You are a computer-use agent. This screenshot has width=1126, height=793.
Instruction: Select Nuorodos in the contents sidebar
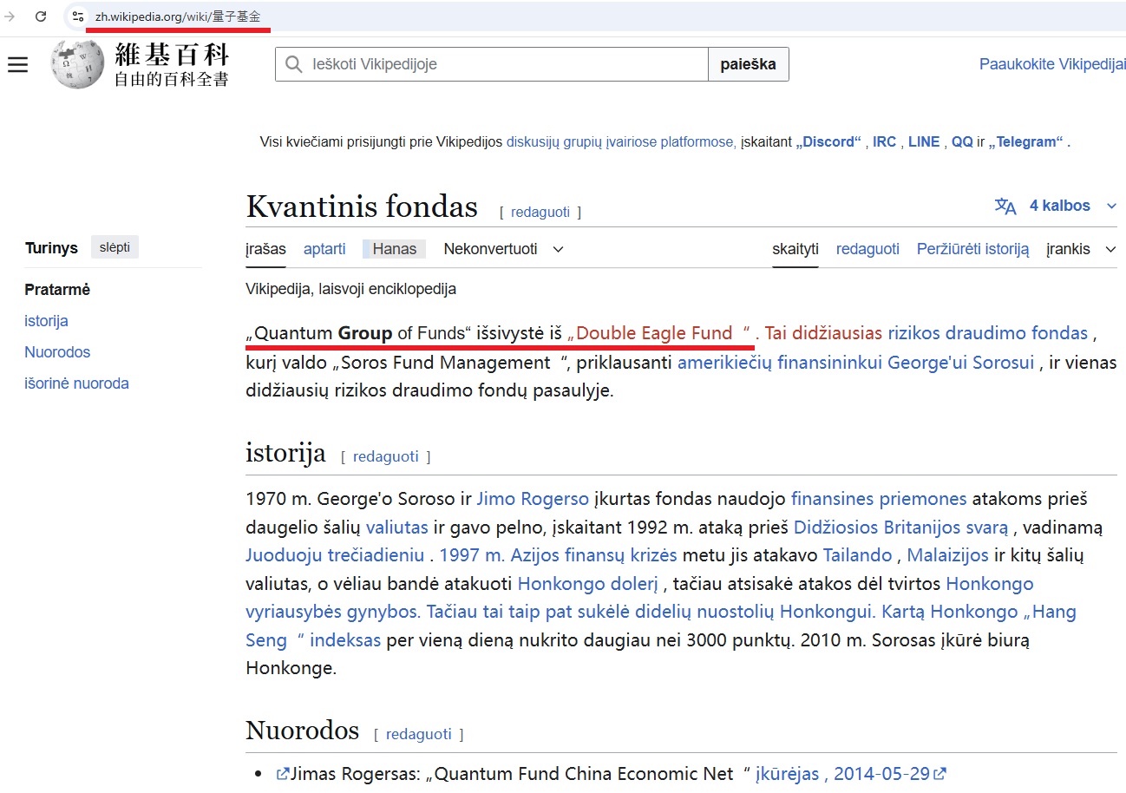(x=57, y=352)
